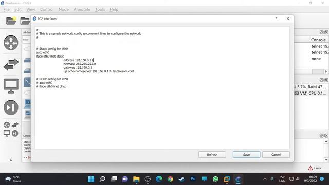Click the netmask 255.255.255.0 line
This screenshot has height=185, width=329.
click(x=80, y=64)
